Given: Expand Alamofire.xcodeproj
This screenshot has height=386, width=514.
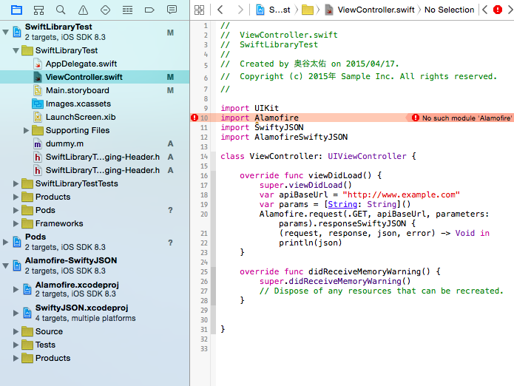Looking at the screenshot, I should pyautogui.click(x=16, y=289).
